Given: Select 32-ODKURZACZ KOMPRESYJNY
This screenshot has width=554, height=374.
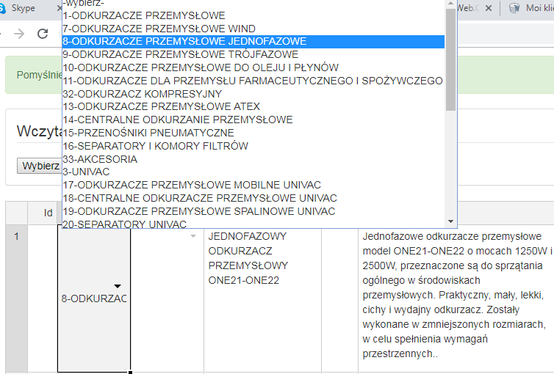Looking at the screenshot, I should (x=253, y=94).
